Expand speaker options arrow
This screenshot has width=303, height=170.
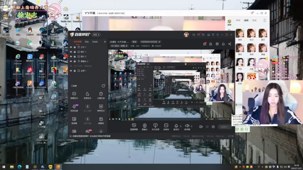tap(192, 126)
